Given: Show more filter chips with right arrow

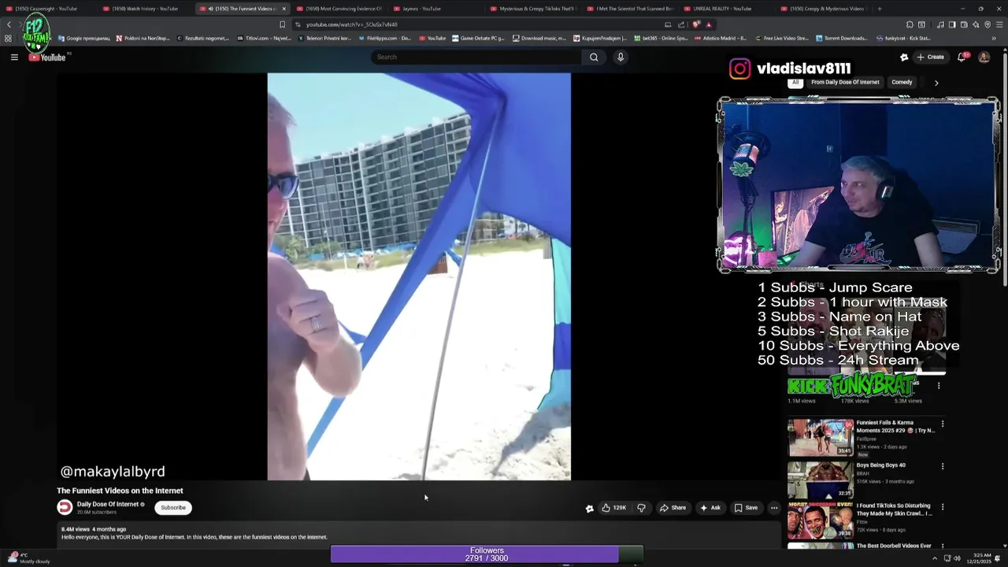Looking at the screenshot, I should pyautogui.click(x=936, y=83).
